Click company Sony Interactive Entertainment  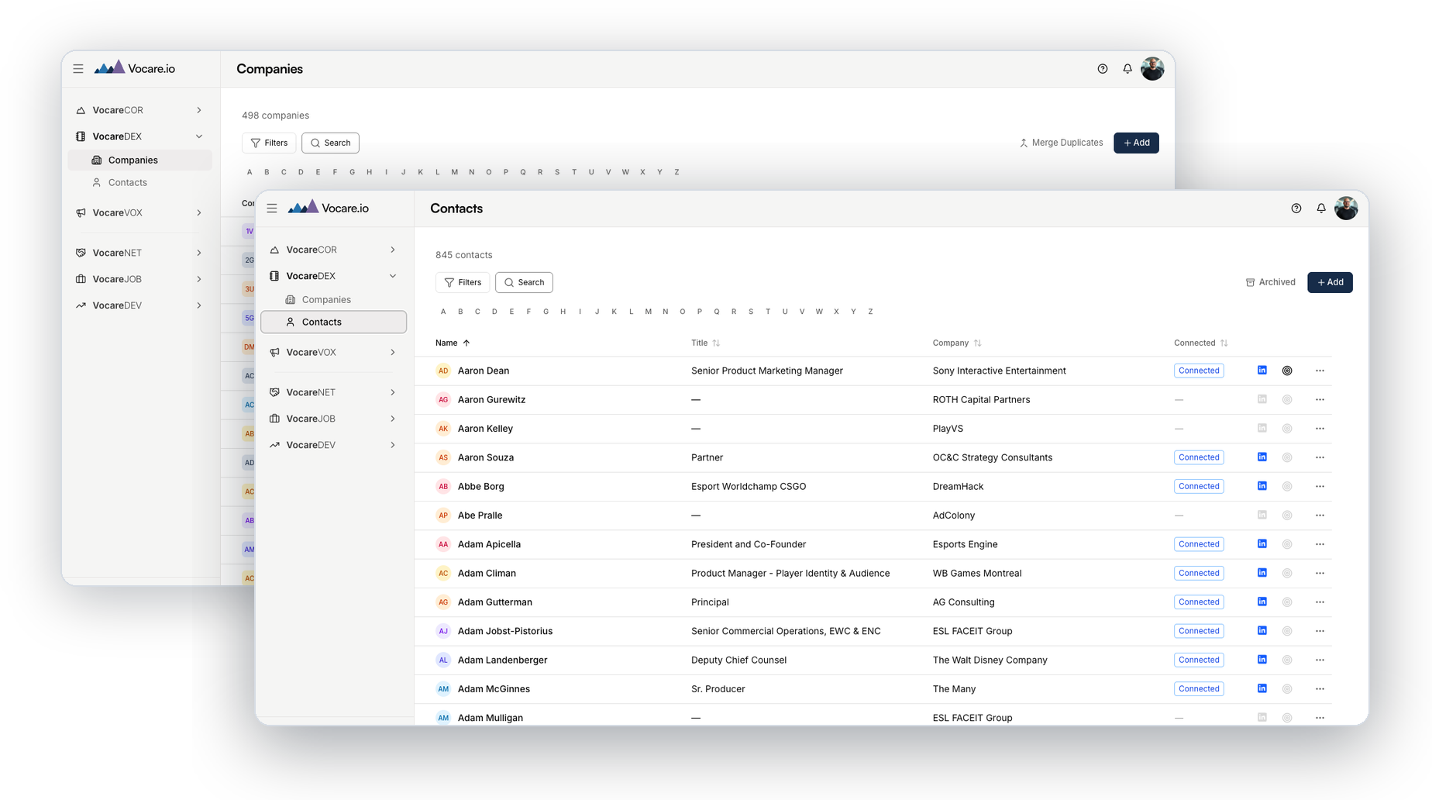point(999,371)
